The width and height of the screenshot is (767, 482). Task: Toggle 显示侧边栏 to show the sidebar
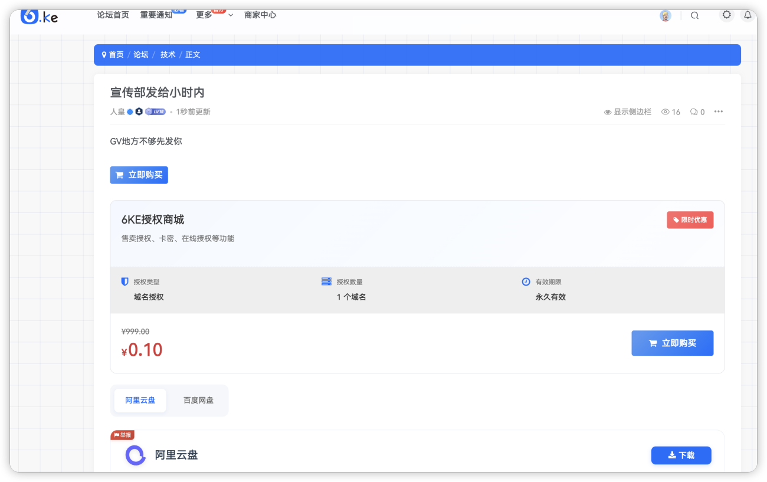(x=628, y=112)
